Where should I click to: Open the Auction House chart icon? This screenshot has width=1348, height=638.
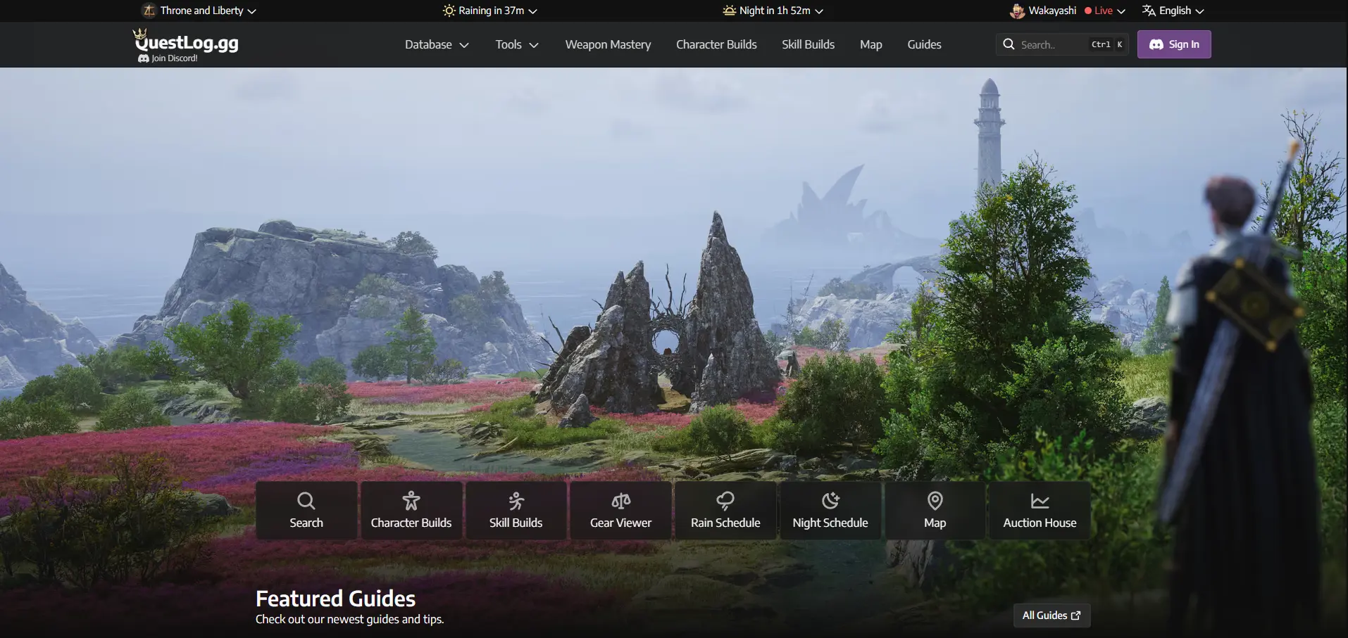(1039, 501)
